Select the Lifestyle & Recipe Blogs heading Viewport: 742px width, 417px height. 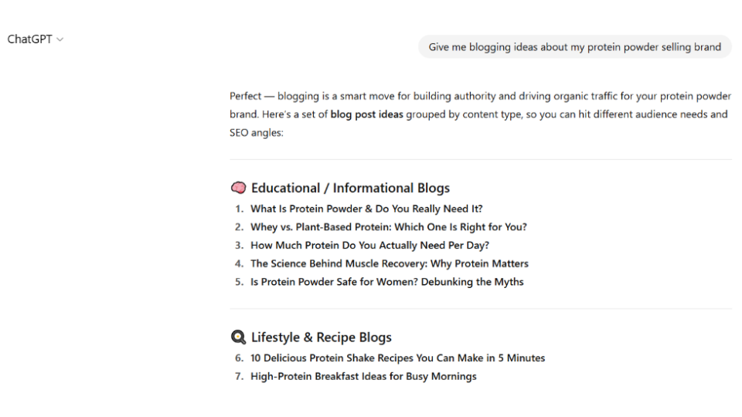coord(322,337)
